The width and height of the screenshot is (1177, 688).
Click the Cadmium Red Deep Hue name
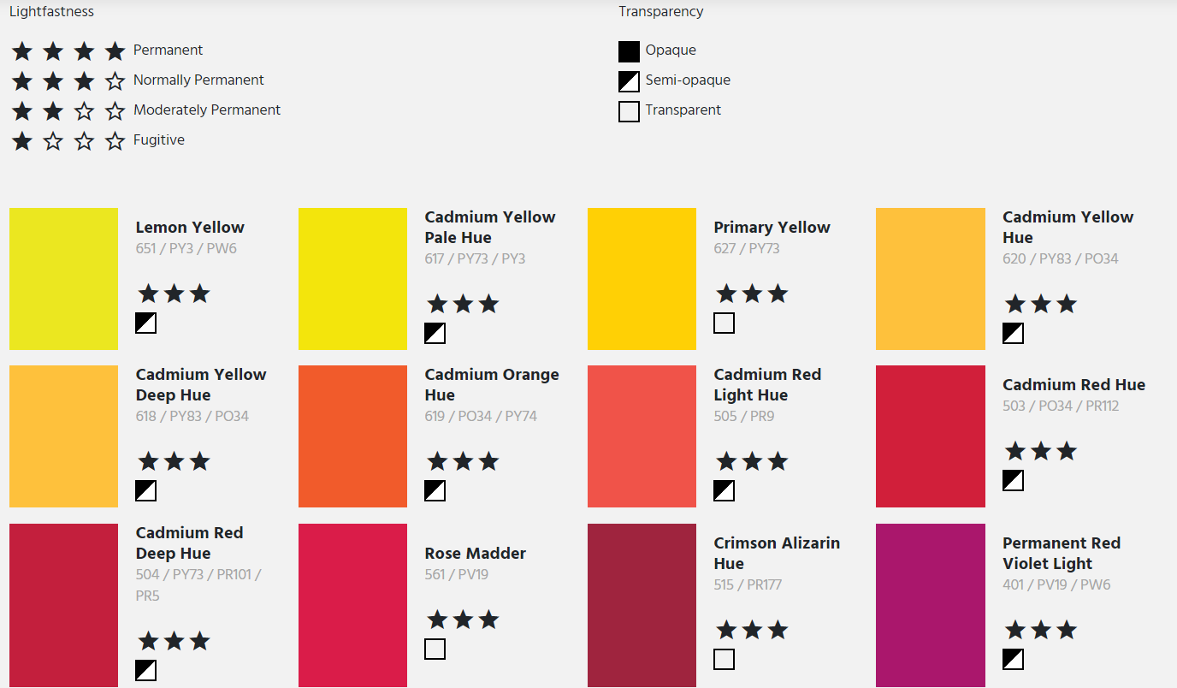(189, 543)
